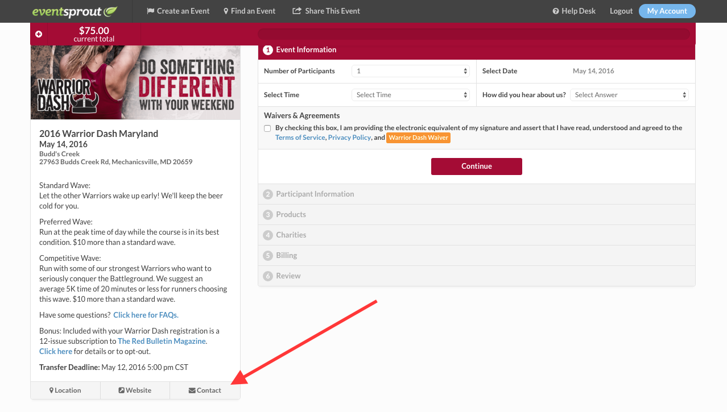Click the step 2 number badge
Image resolution: width=727 pixels, height=412 pixels.
268,194
